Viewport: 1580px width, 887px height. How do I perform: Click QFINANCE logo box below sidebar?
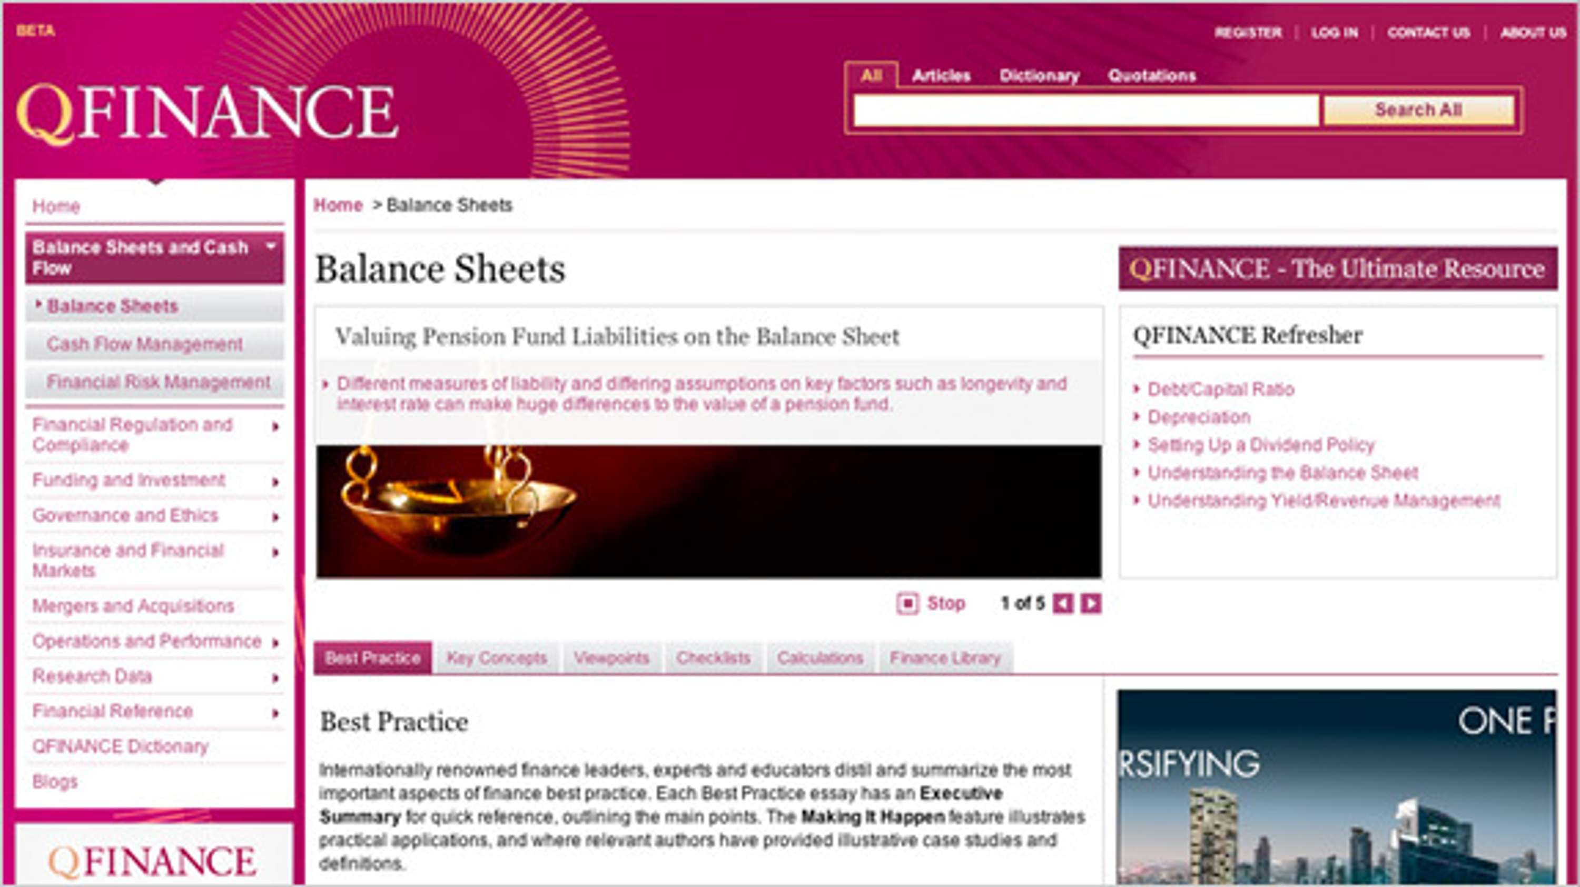(154, 855)
